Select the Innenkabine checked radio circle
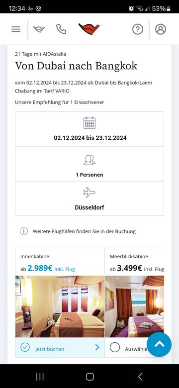This screenshot has height=388, width=179. (x=25, y=347)
